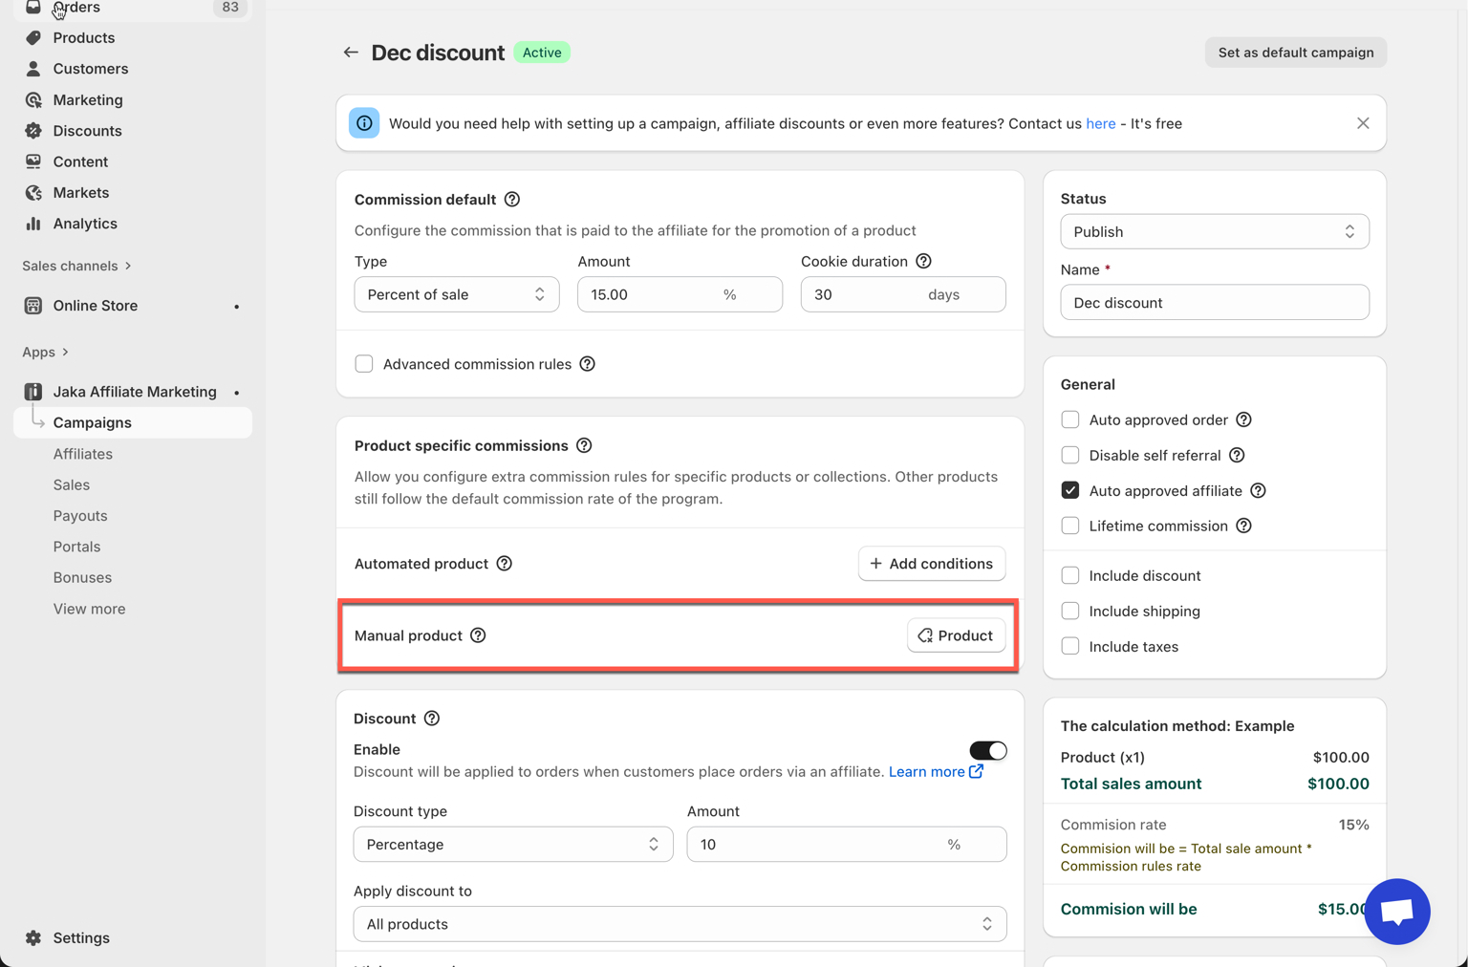Open the Settings gear in sidebar
The height and width of the screenshot is (967, 1468).
(x=34, y=937)
